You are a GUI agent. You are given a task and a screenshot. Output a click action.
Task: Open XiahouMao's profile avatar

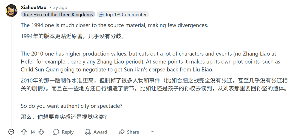[x=12, y=11]
